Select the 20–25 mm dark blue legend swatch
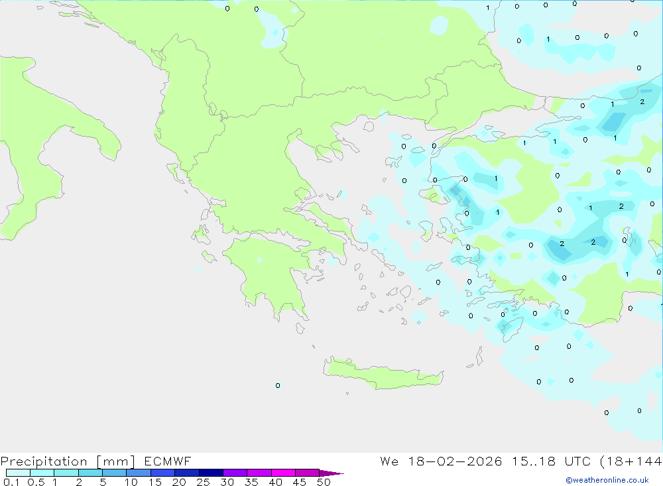This screenshot has height=486, width=663. point(186,473)
